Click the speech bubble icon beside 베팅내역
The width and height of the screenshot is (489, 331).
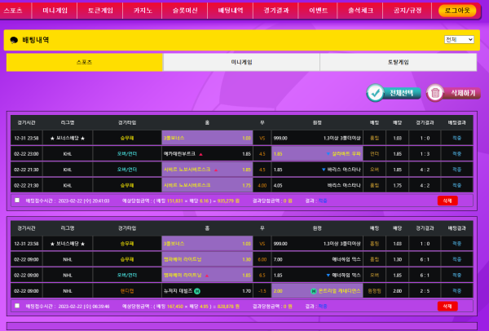point(14,39)
